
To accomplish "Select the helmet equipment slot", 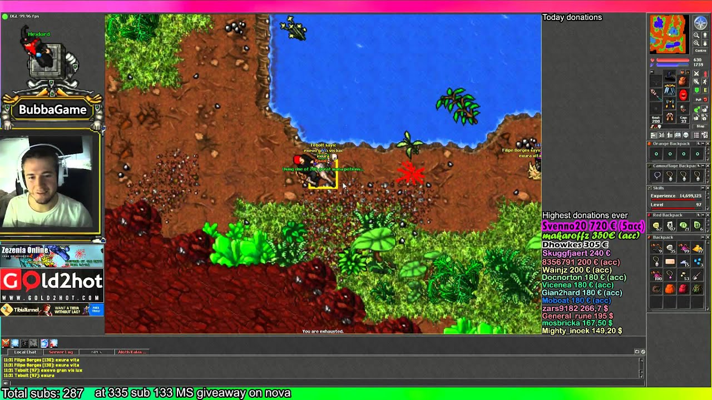I will point(669,75).
